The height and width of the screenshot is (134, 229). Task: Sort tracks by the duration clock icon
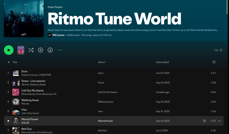point(214,62)
